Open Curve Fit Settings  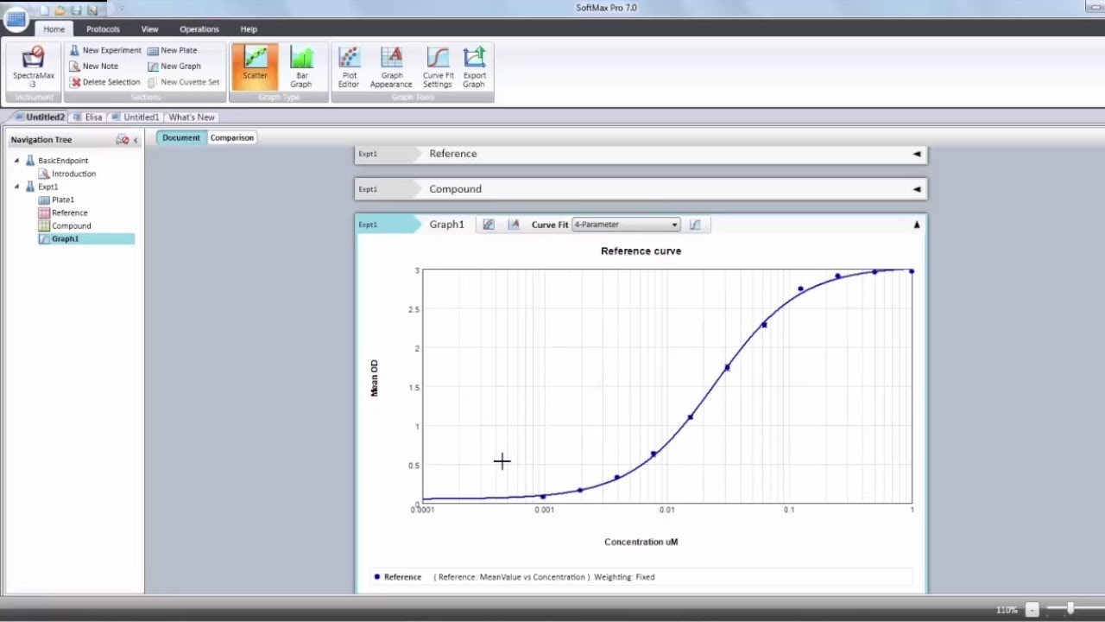click(x=438, y=67)
